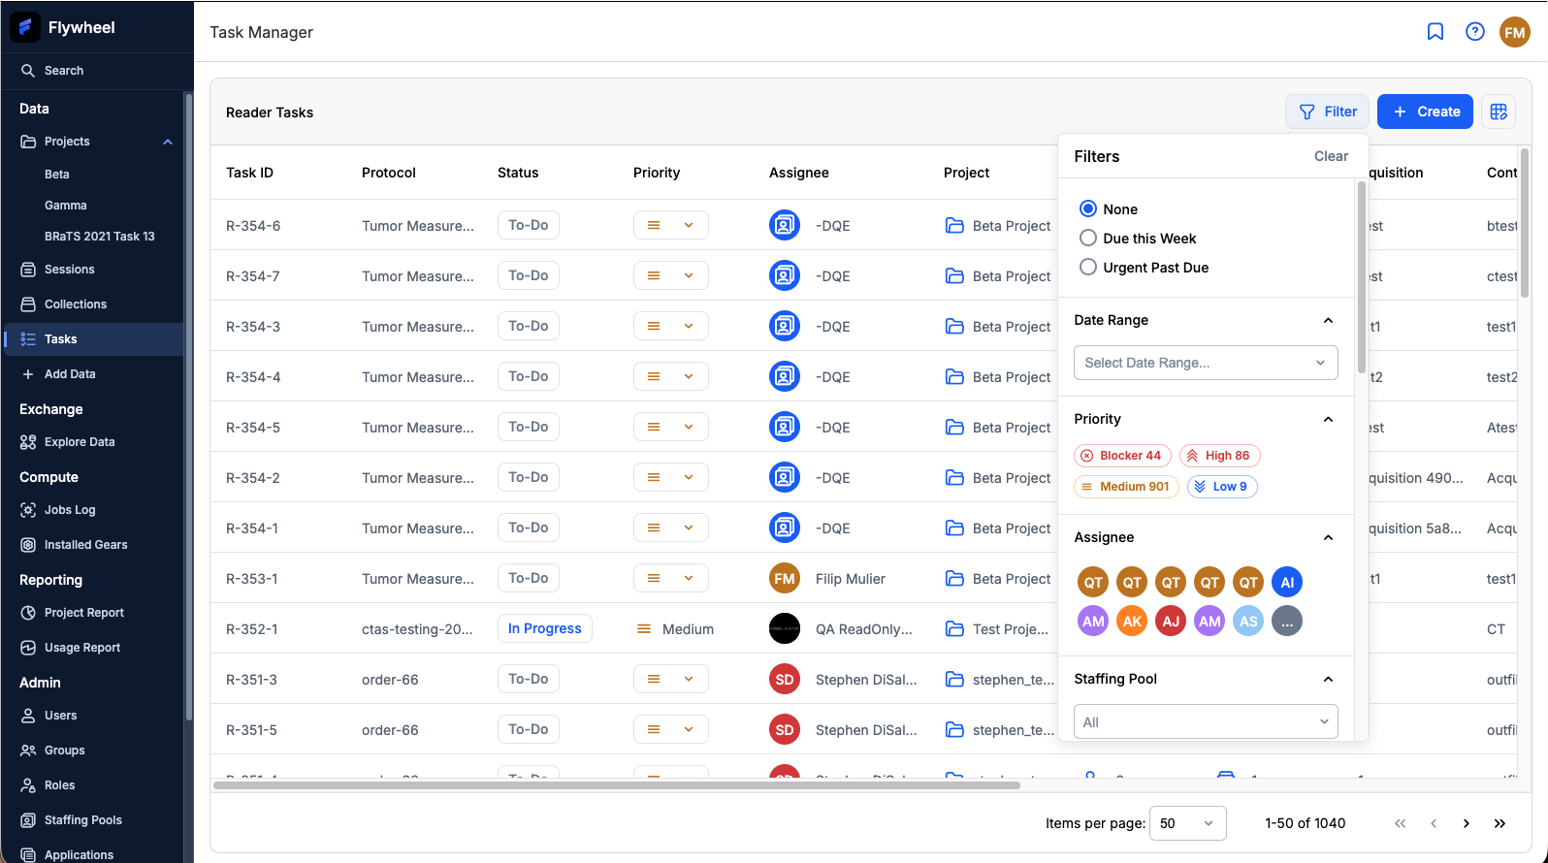Collapse the Priority filter section
This screenshot has width=1548, height=863.
(1328, 419)
